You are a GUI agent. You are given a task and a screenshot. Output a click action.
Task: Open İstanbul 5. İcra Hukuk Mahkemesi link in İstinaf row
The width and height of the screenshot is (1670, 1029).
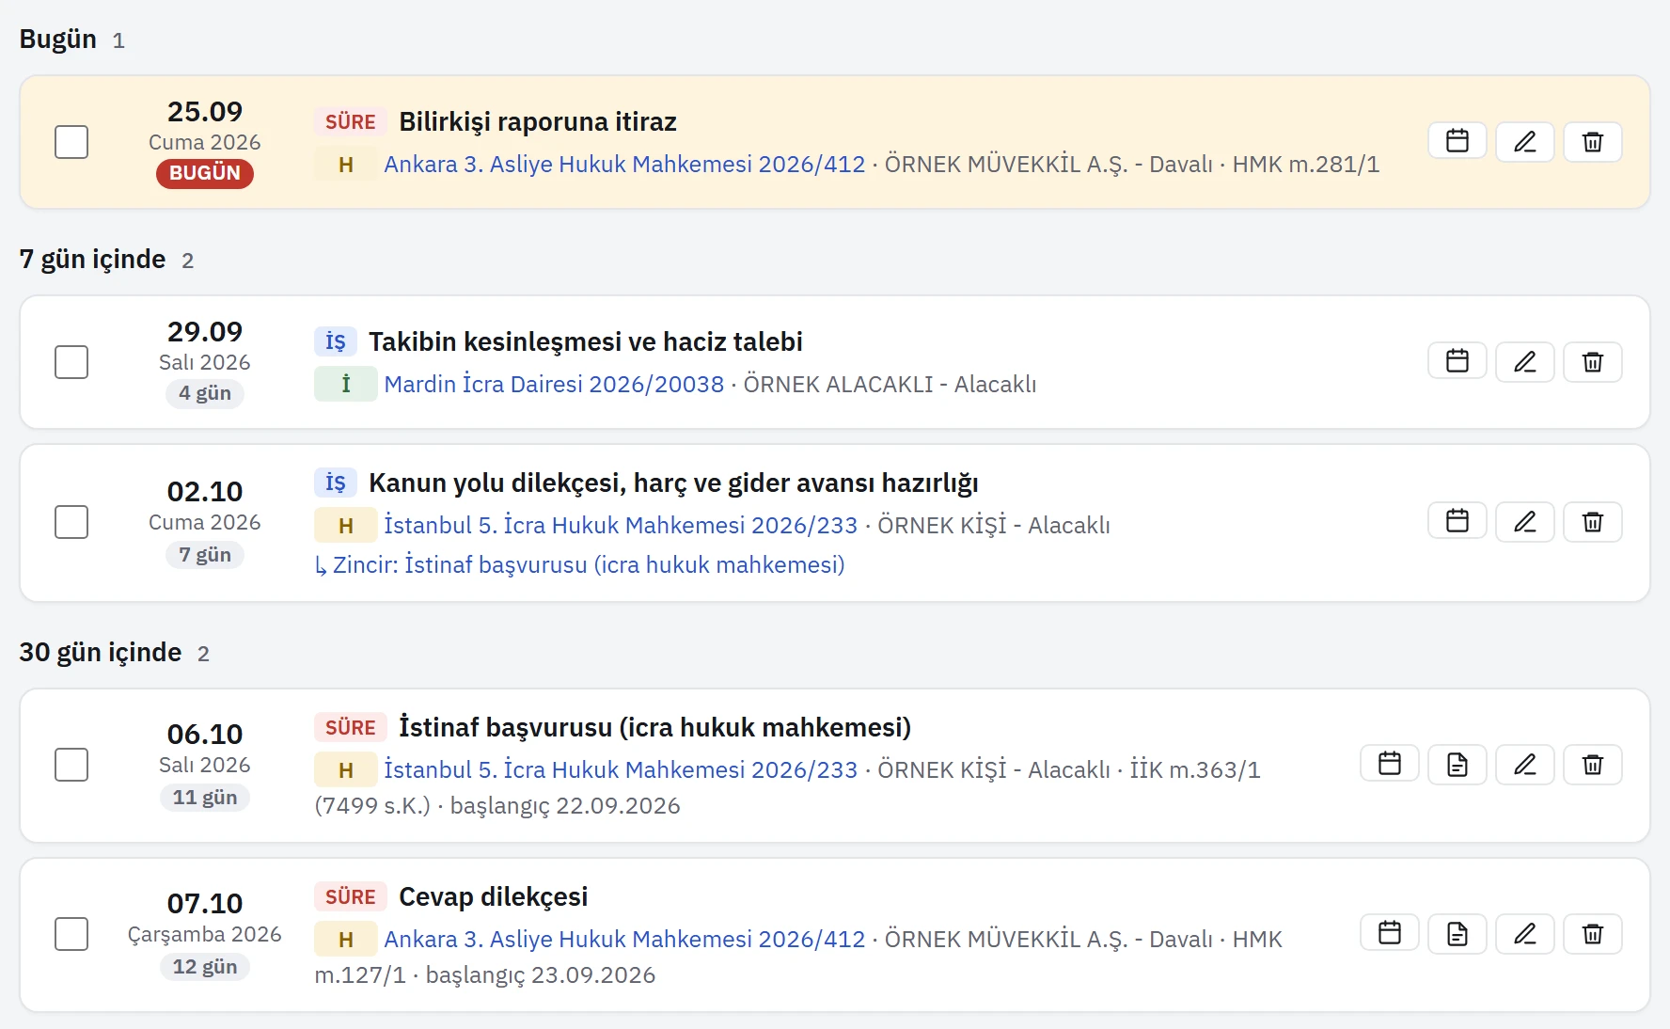click(x=621, y=770)
